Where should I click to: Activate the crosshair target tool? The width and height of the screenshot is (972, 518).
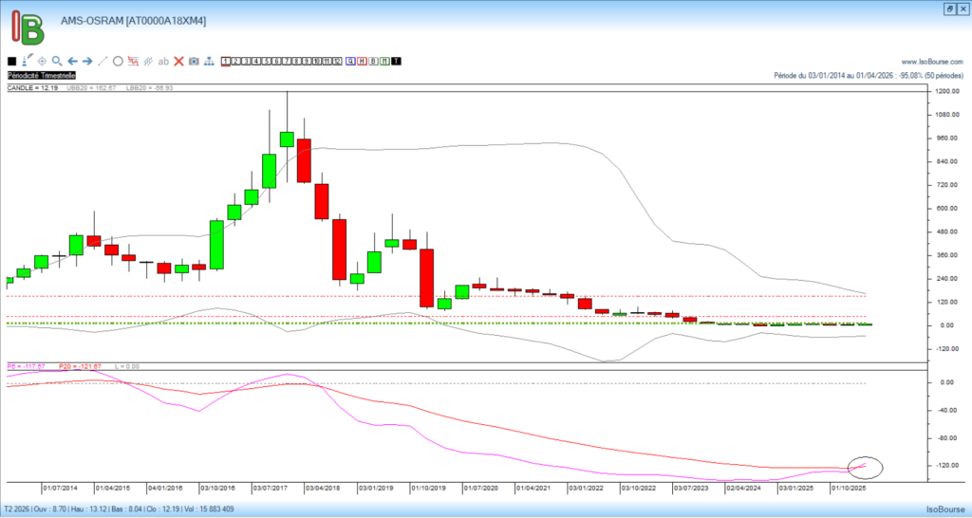(x=42, y=62)
